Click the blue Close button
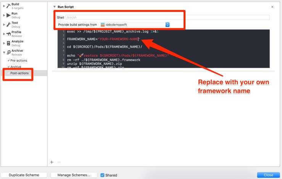282x179 pixels. (x=268, y=175)
